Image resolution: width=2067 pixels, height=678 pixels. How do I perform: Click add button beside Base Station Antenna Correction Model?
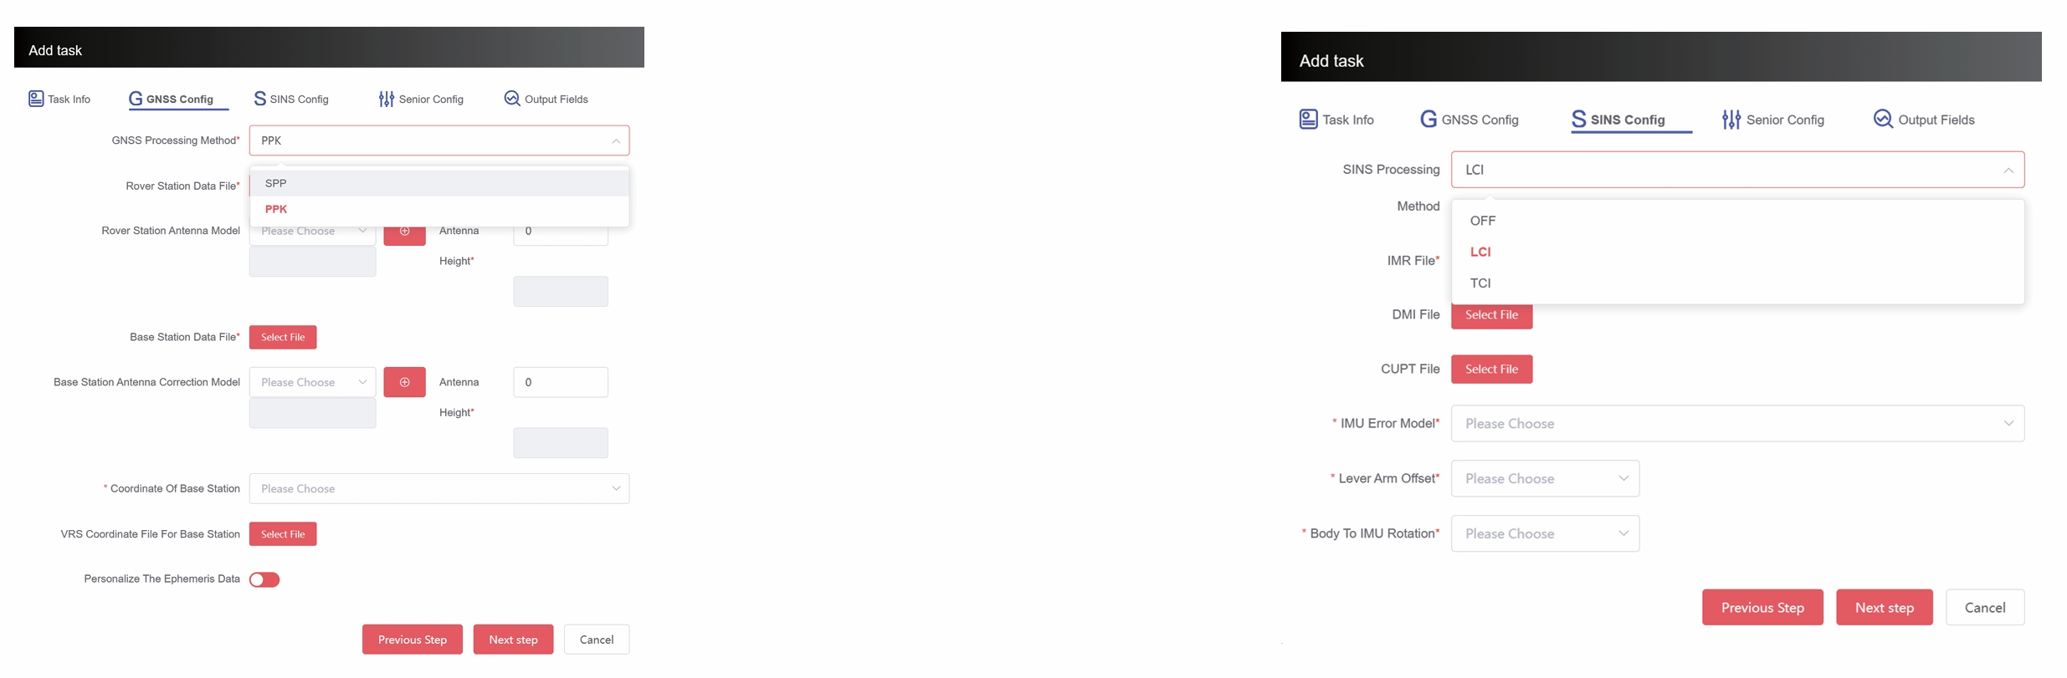404,382
